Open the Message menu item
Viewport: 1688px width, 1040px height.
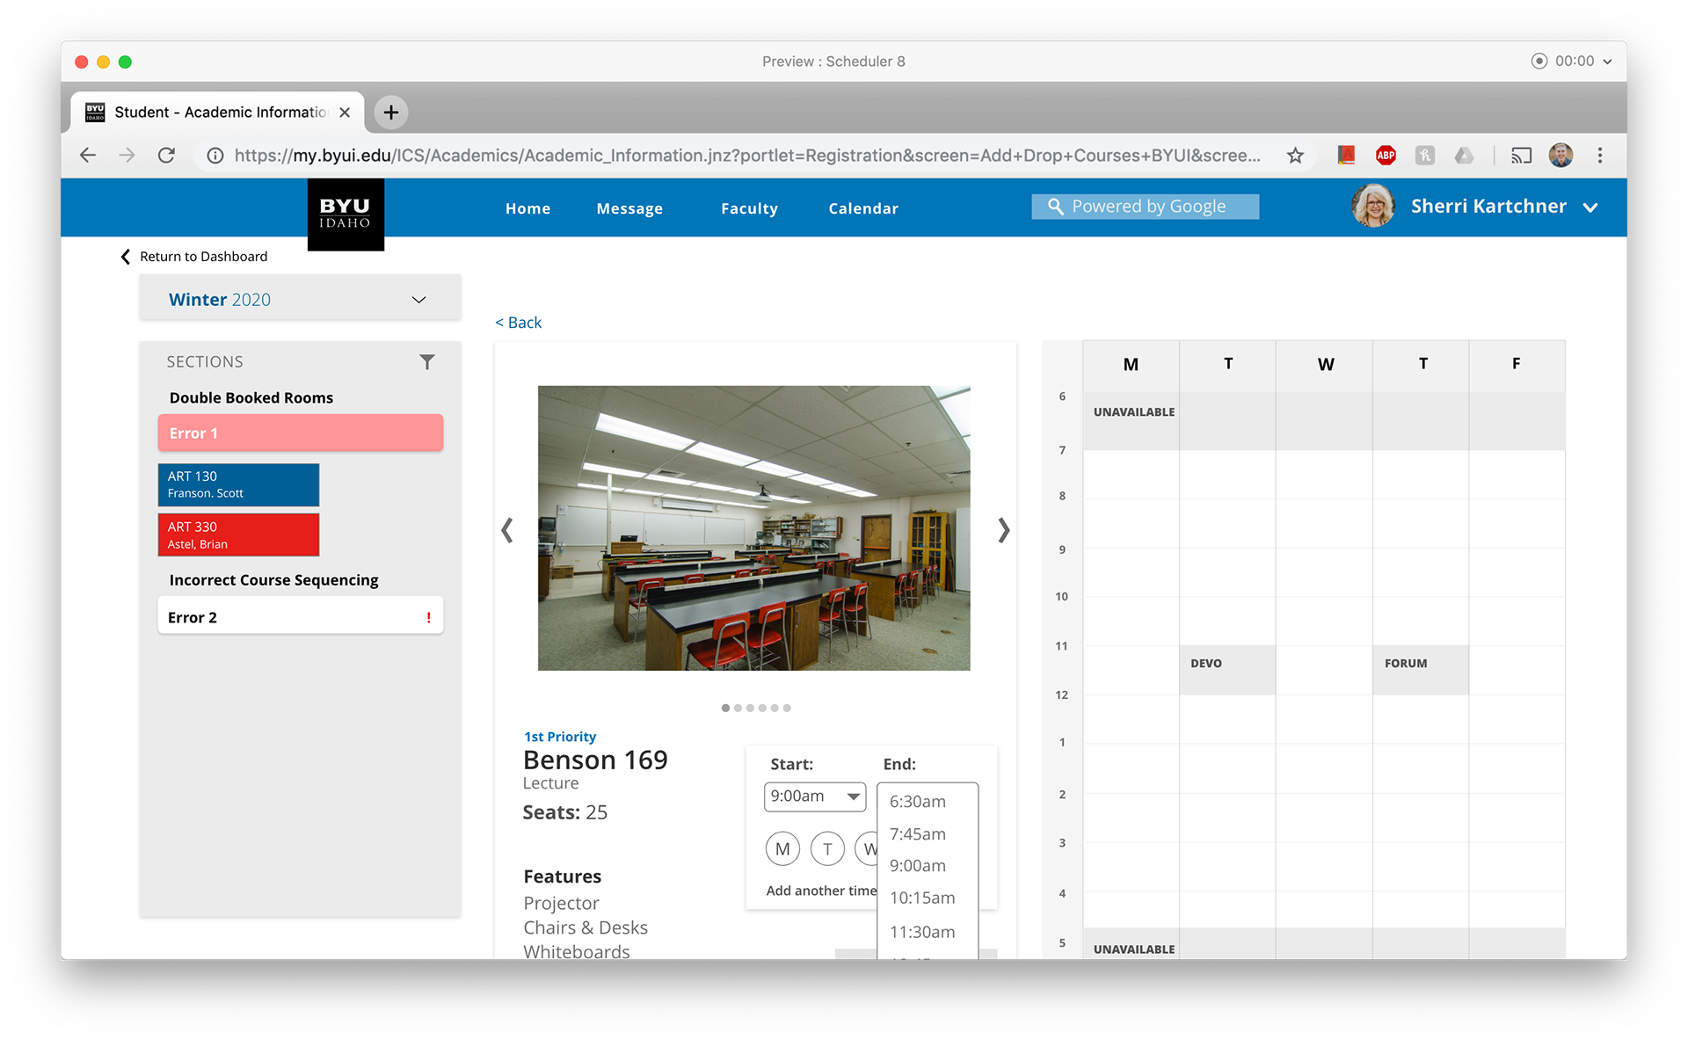(x=629, y=208)
